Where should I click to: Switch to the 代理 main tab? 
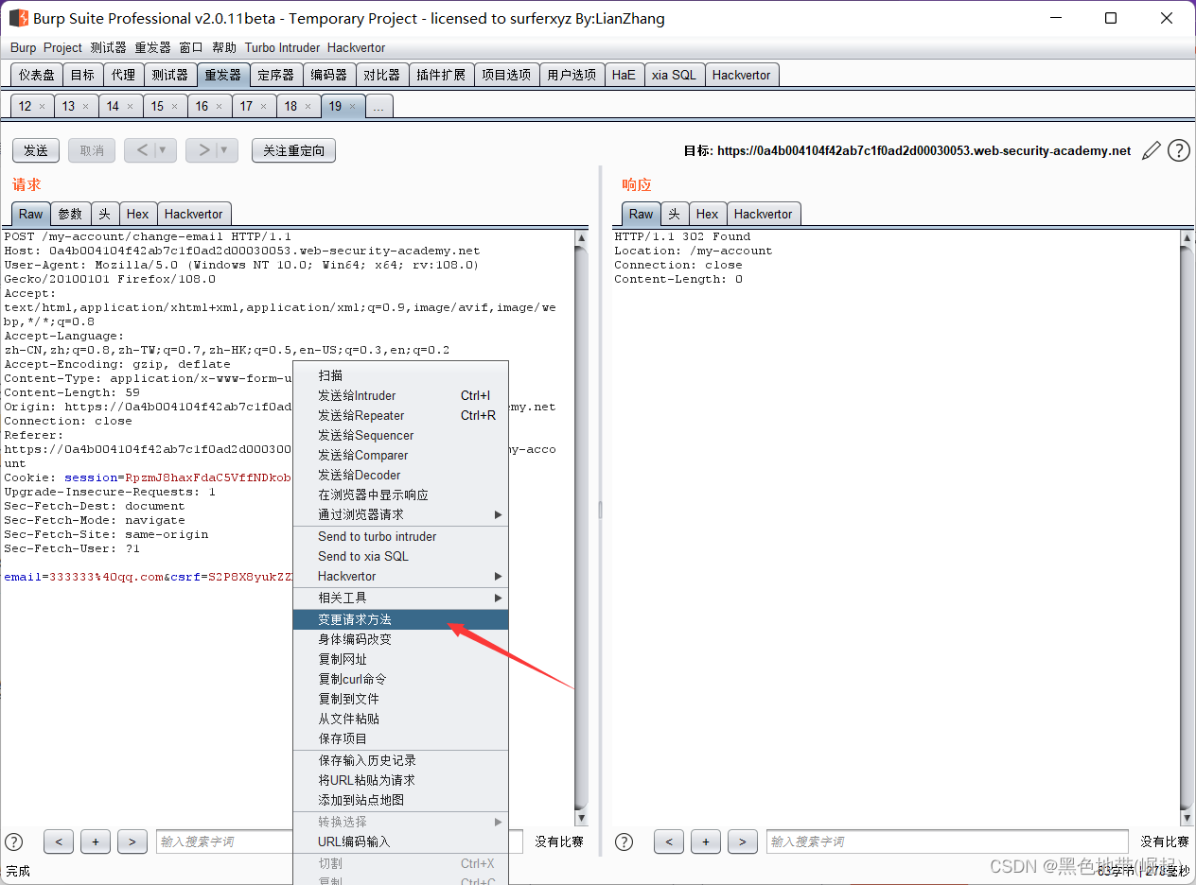click(123, 76)
